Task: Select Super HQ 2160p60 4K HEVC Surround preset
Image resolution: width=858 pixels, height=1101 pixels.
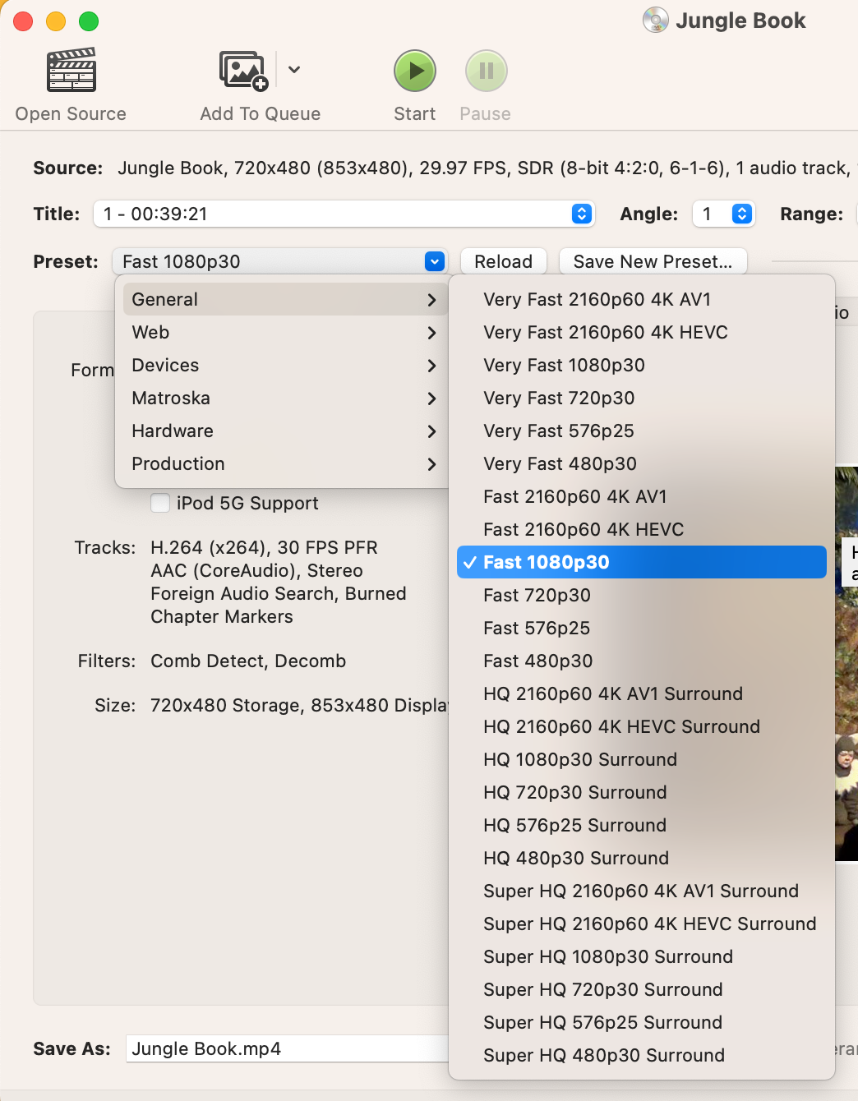Action: pos(642,924)
